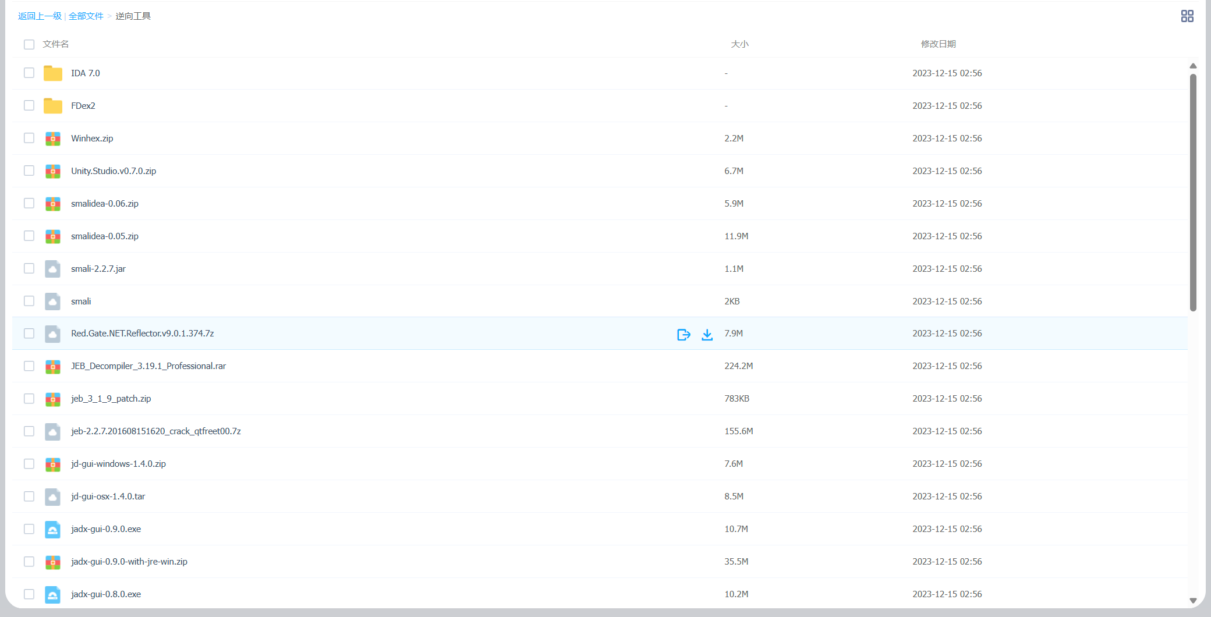Viewport: 1211px width, 617px height.
Task: Click the jadx-gui-0.9.0-with-jre-win.zip file name
Action: click(x=129, y=562)
